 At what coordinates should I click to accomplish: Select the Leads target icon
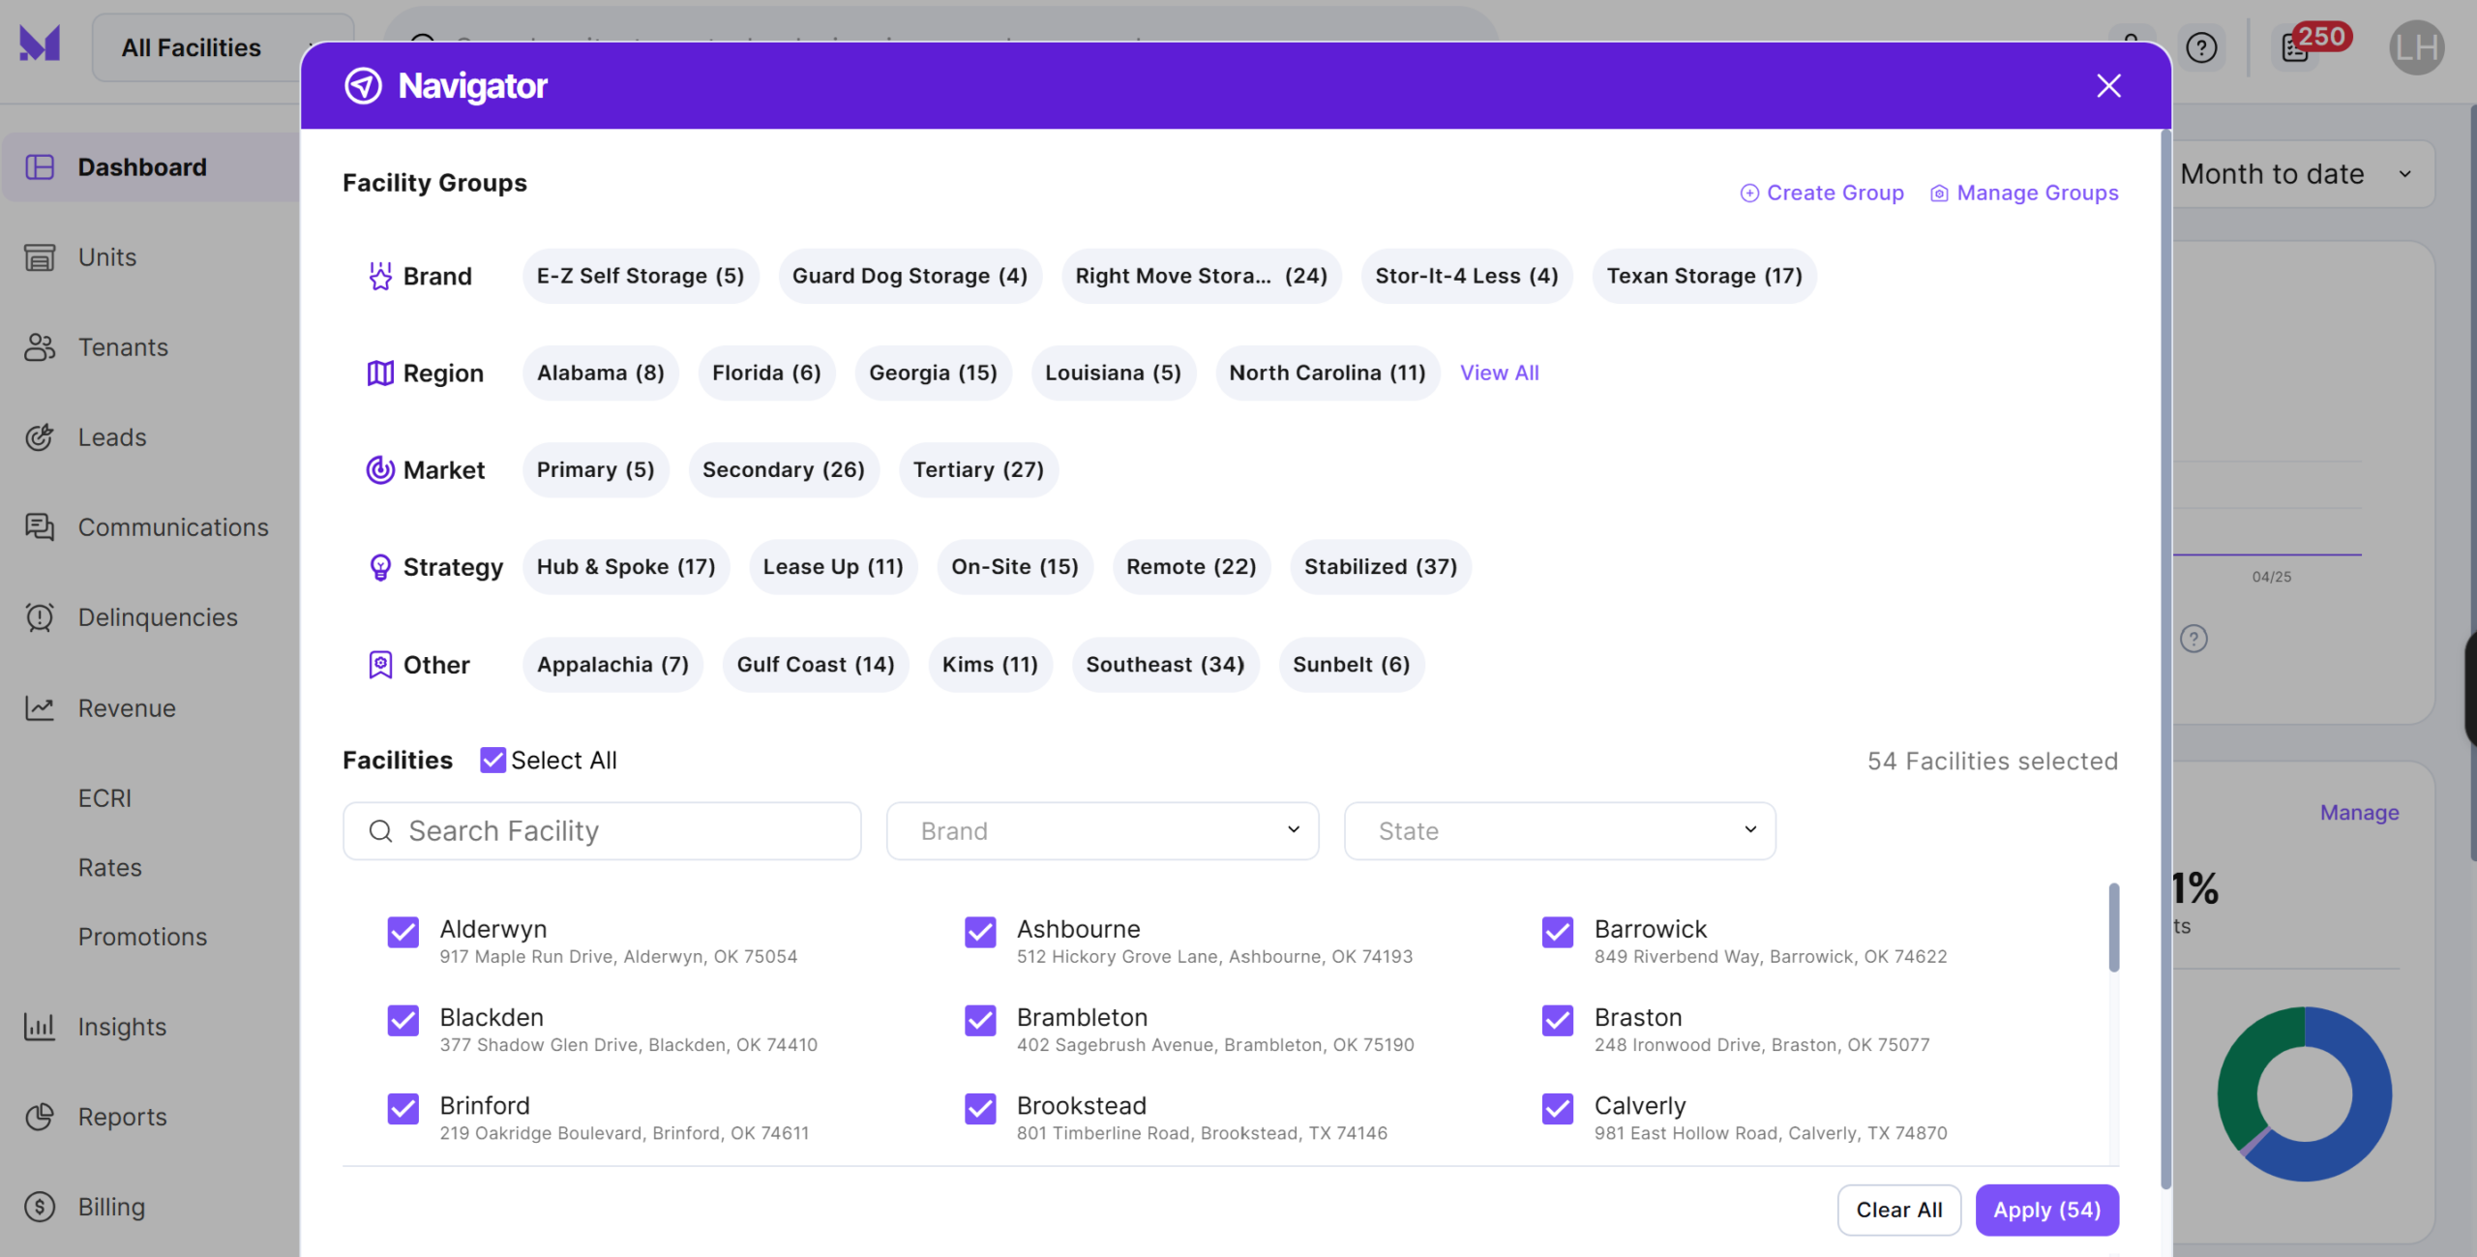point(40,437)
